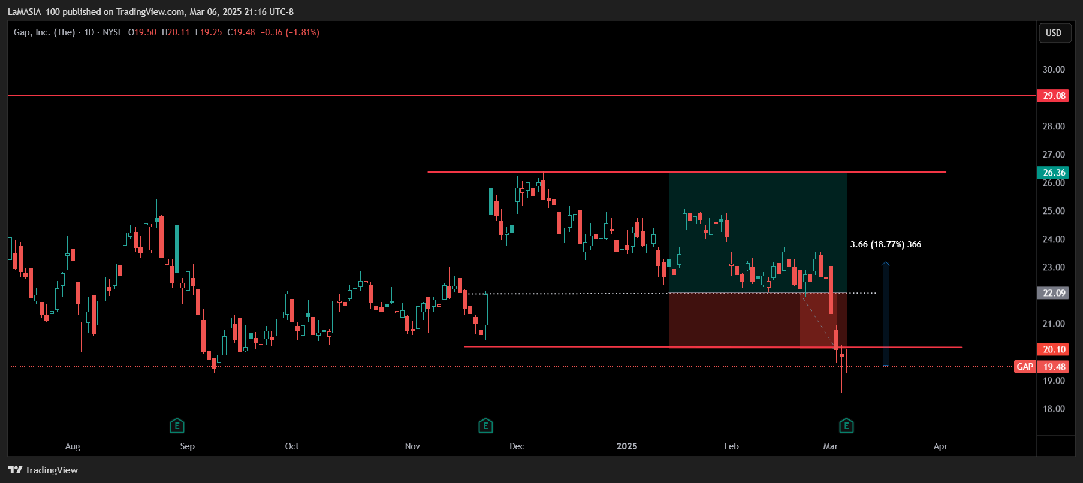This screenshot has height=483, width=1083.
Task: Click the 1D interval in legend
Action: pos(89,32)
